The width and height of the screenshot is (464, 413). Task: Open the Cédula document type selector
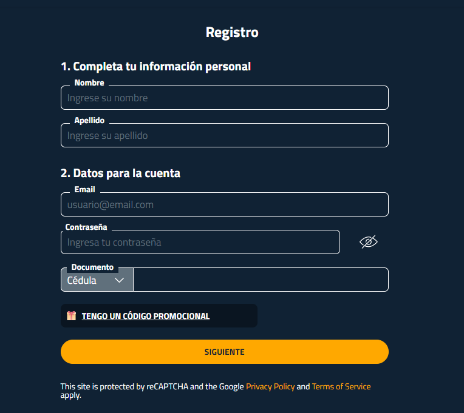[97, 280]
